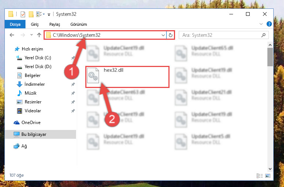Click the search magnifier icon
The image size is (284, 187).
click(263, 35)
